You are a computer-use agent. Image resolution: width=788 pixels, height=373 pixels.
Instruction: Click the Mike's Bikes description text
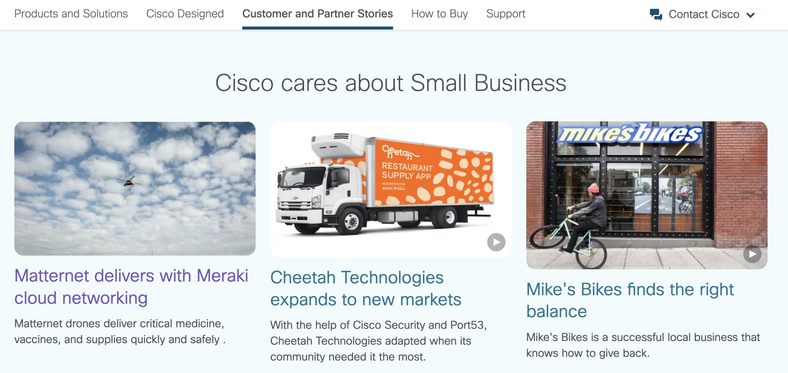pos(643,345)
